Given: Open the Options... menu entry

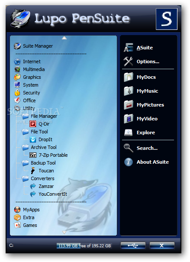Looking at the screenshot, I should point(148,61).
